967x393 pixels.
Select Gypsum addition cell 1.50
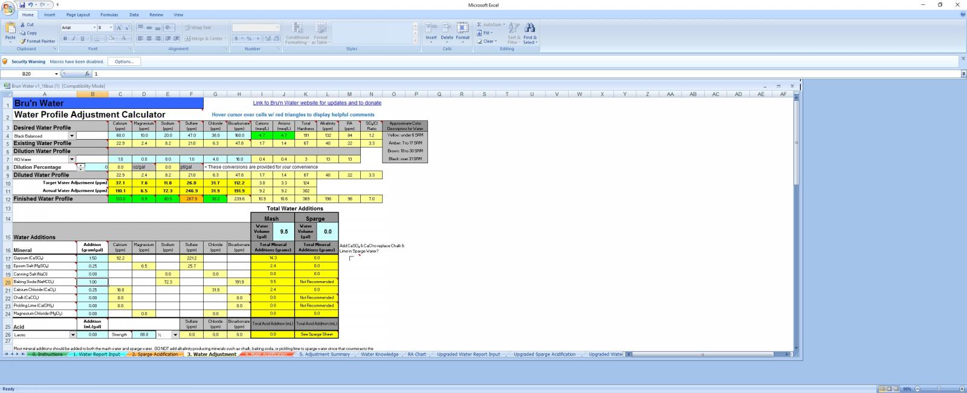coord(92,258)
